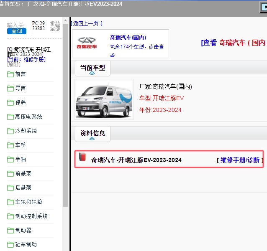267x251 pixels.
Task: Select the 车桥 tree entry
Action: coord(21,145)
